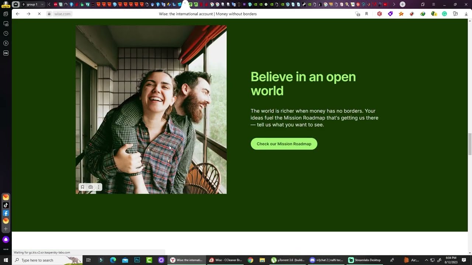Switch to Streamlabs Desktop taskbar window
The image size is (472, 265).
(365, 260)
